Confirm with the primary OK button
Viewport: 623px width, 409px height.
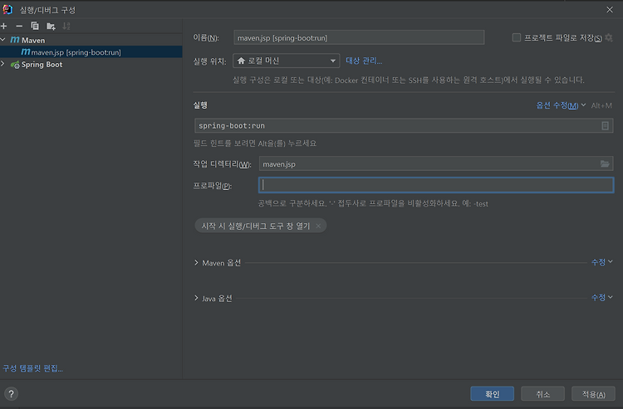pyautogui.click(x=493, y=394)
